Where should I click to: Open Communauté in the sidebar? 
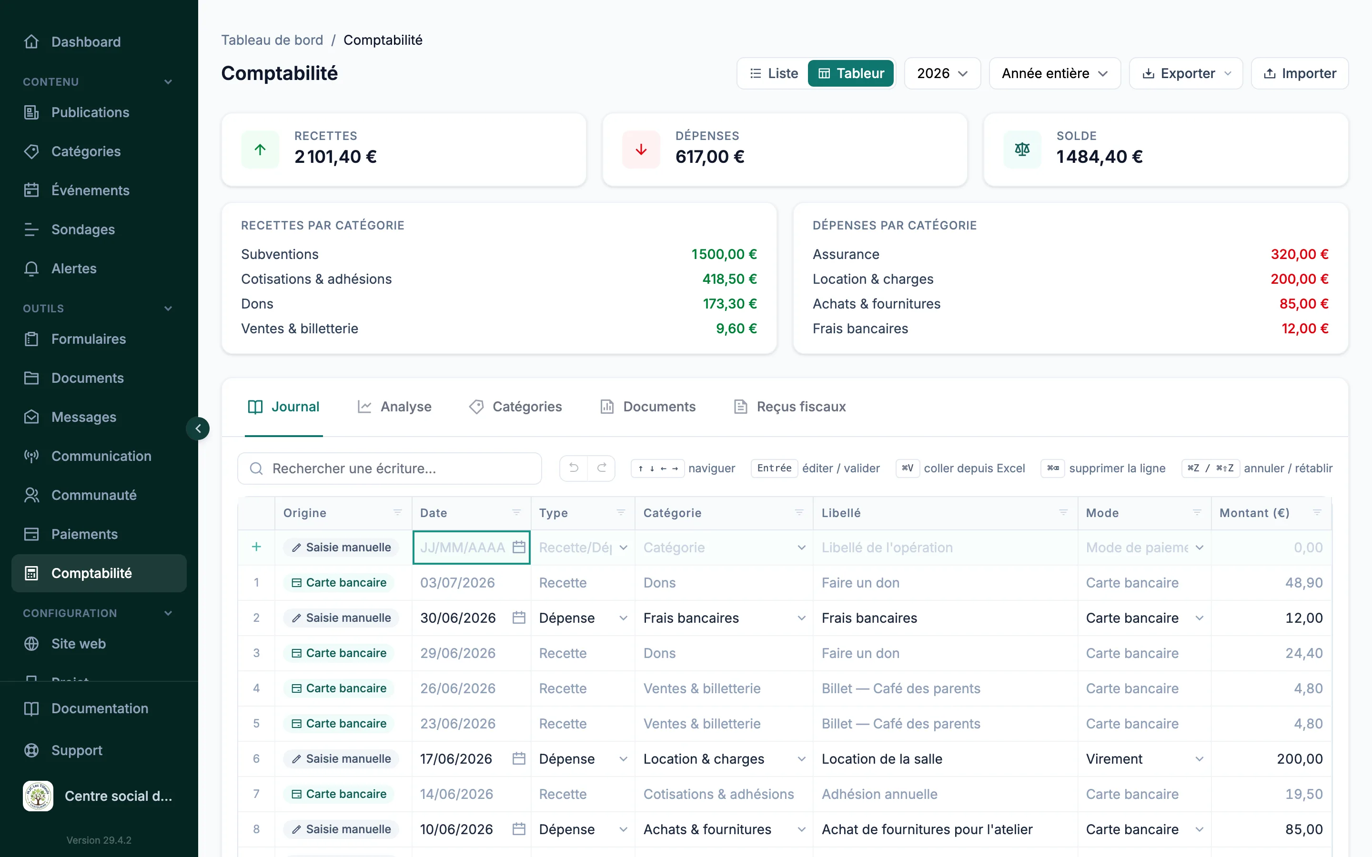tap(99, 495)
